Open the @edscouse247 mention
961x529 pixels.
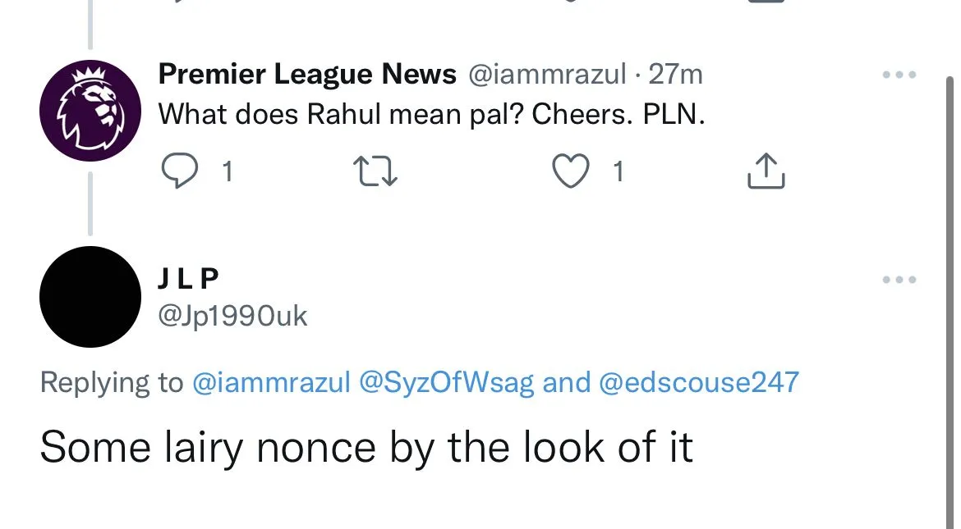pyautogui.click(x=699, y=382)
